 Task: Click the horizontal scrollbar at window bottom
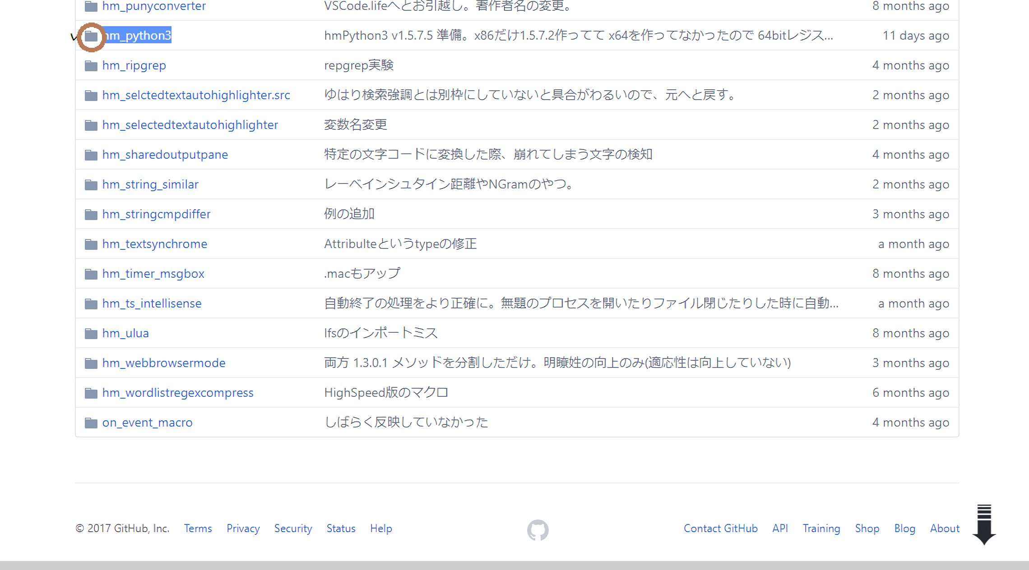point(514,565)
